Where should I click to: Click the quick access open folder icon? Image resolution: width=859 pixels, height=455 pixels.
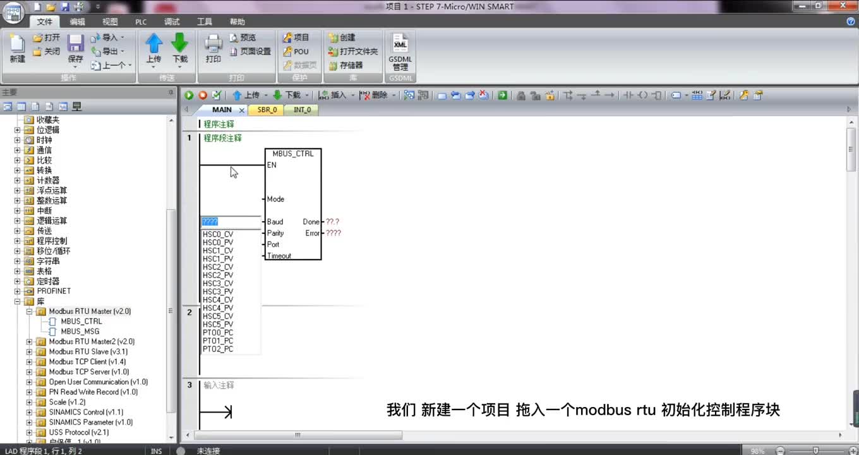[x=51, y=7]
